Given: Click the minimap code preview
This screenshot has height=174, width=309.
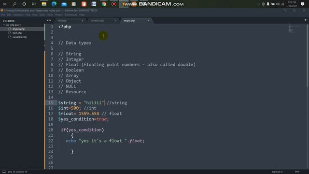Looking at the screenshot, I should pos(294,28).
